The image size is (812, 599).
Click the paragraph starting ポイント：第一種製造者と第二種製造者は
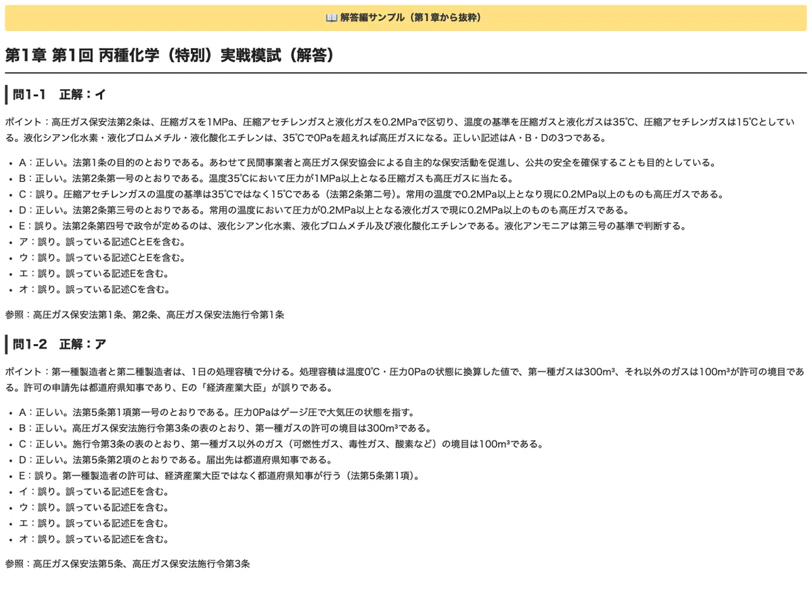(405, 380)
